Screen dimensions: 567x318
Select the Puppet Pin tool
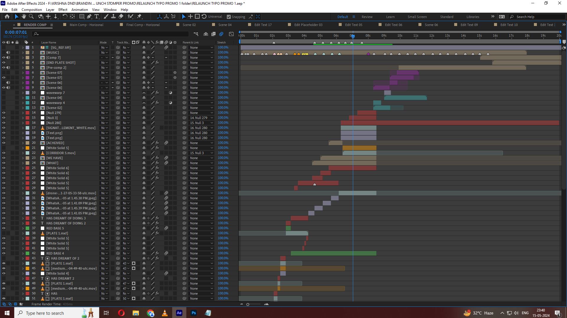coord(139,17)
